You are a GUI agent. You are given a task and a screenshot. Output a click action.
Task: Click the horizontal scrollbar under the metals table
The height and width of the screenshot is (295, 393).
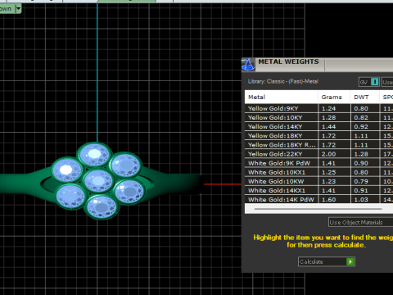tap(318, 209)
